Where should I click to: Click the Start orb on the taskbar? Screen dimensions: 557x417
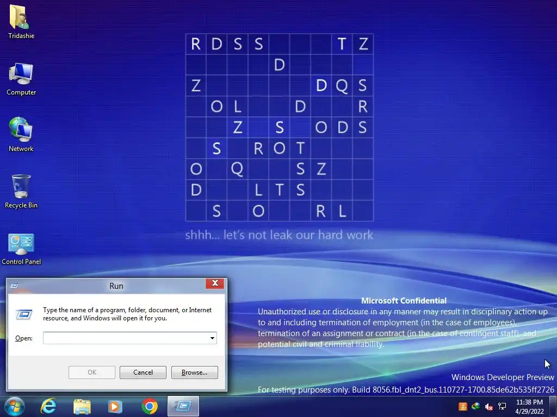coord(15,406)
